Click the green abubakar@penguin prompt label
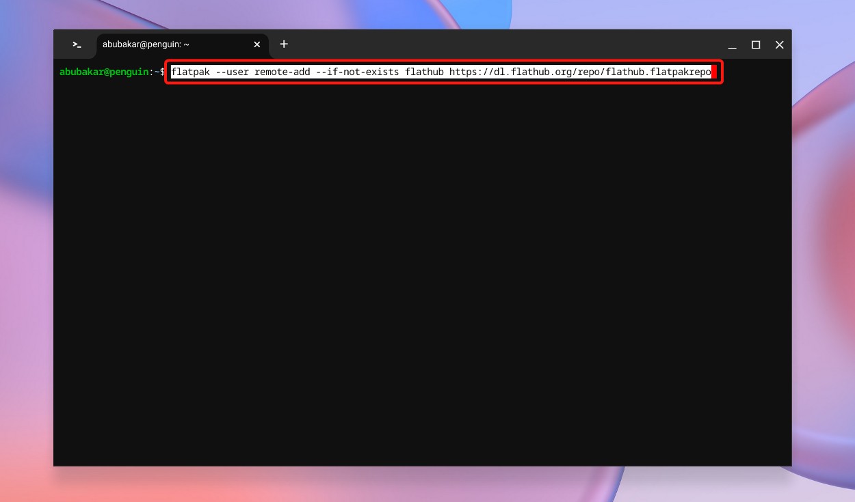855x502 pixels. 103,71
